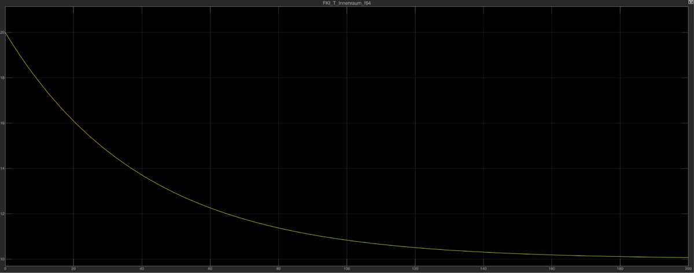Click the y-axis tick label 14
The width and height of the screenshot is (694, 273).
tap(2, 169)
